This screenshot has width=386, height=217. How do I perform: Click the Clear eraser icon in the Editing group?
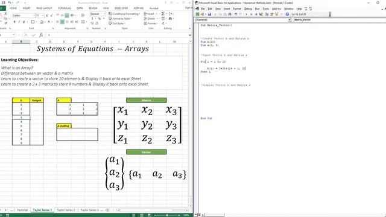click(163, 24)
